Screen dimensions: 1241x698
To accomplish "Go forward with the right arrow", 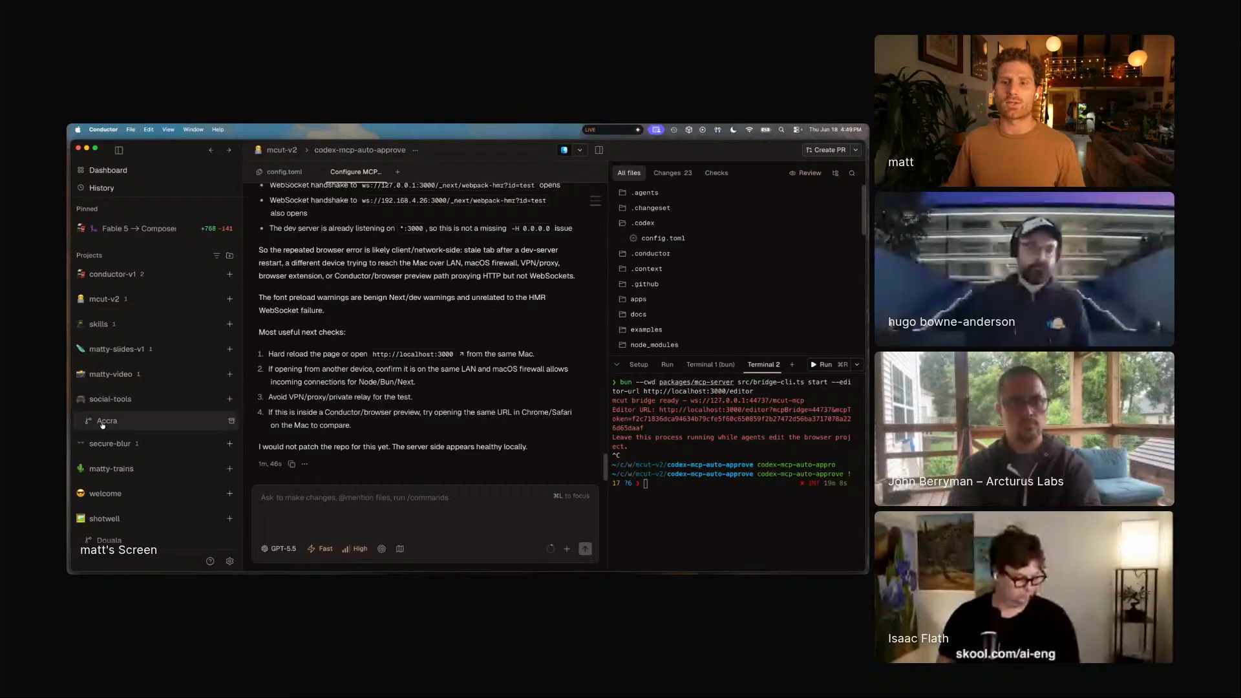I will point(229,150).
